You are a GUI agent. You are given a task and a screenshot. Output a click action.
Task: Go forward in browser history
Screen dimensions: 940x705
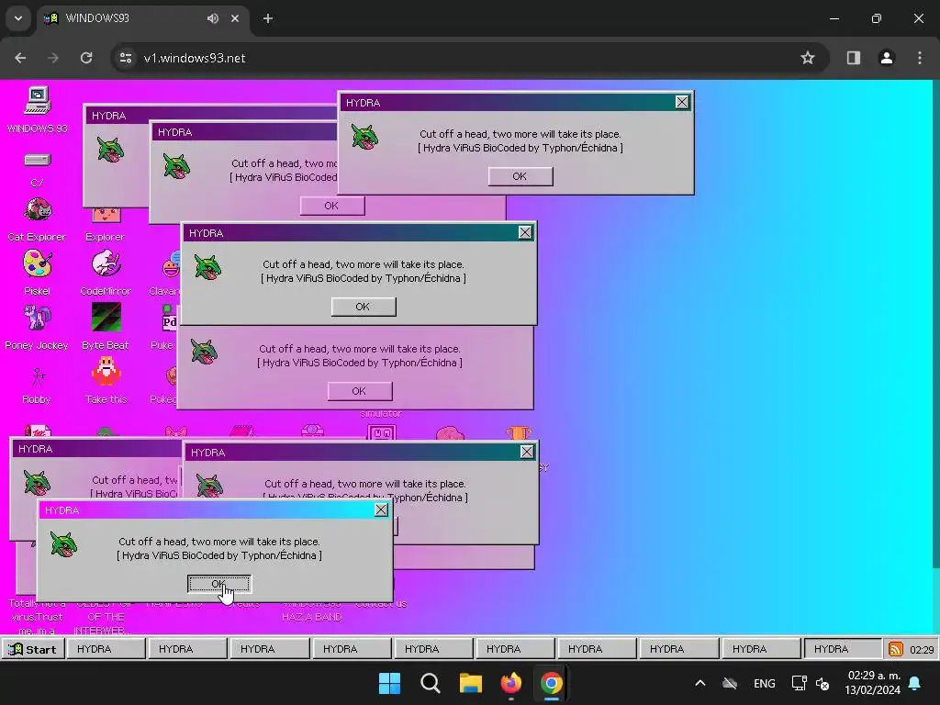click(x=53, y=58)
